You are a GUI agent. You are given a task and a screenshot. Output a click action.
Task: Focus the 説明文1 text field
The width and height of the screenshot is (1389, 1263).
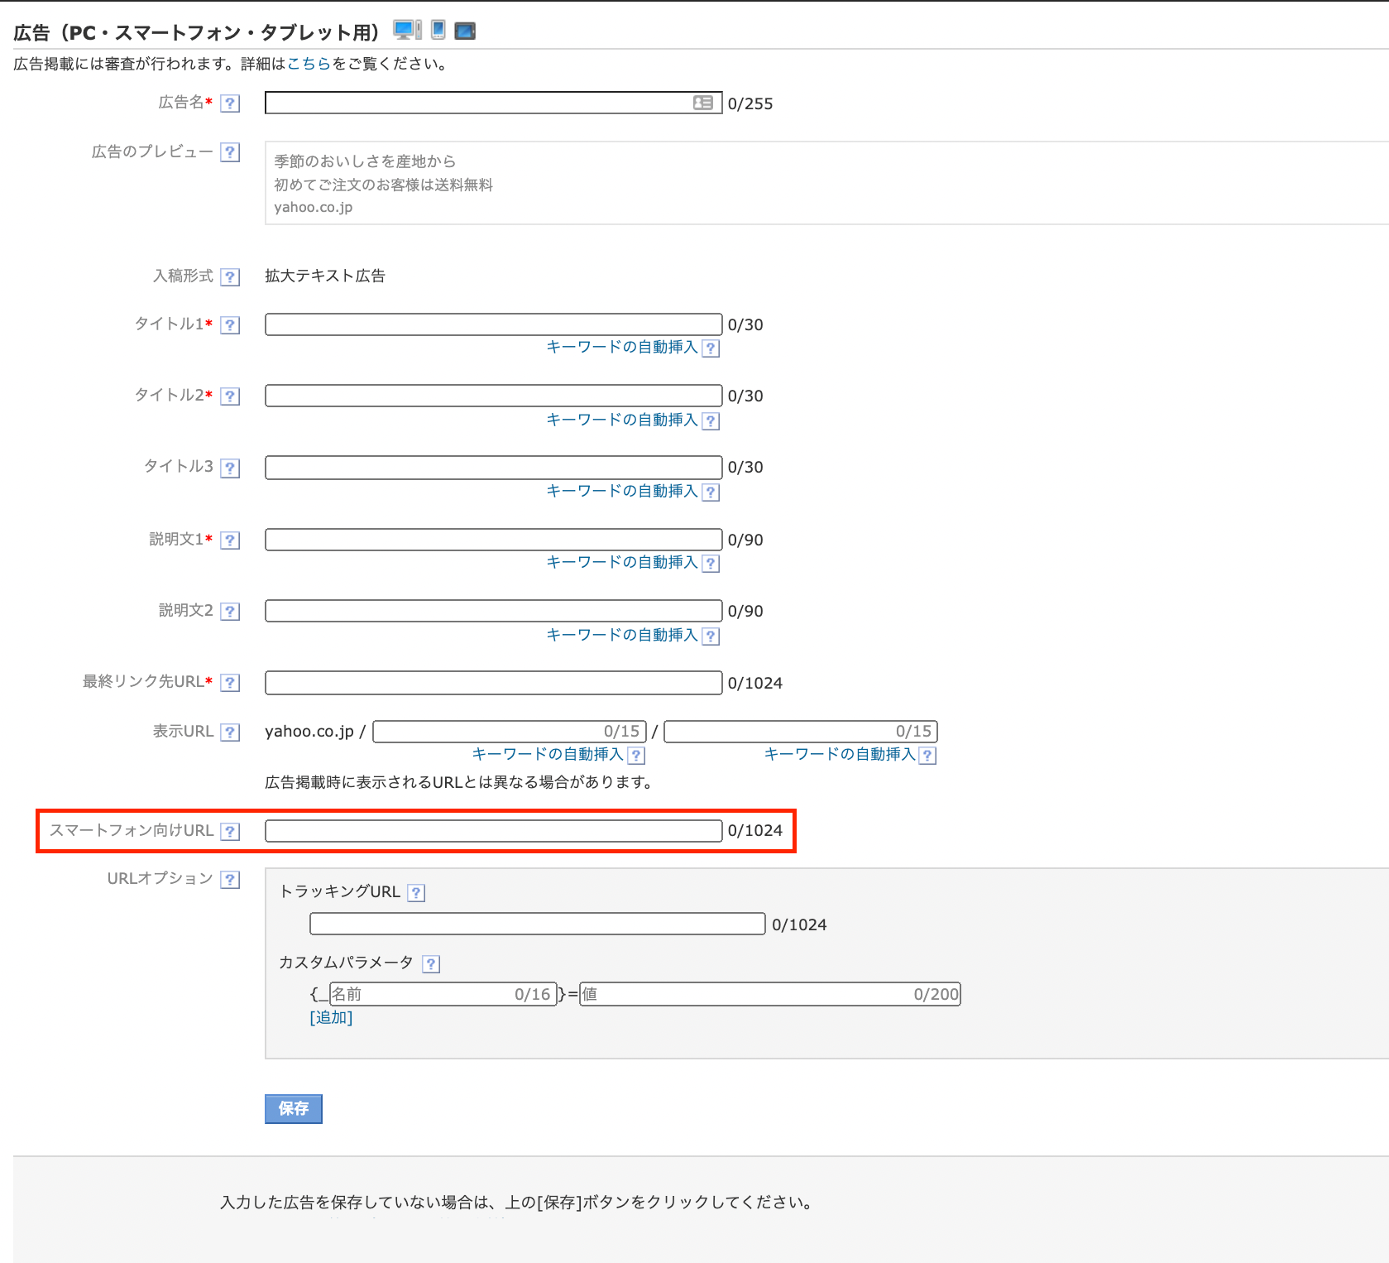[494, 540]
